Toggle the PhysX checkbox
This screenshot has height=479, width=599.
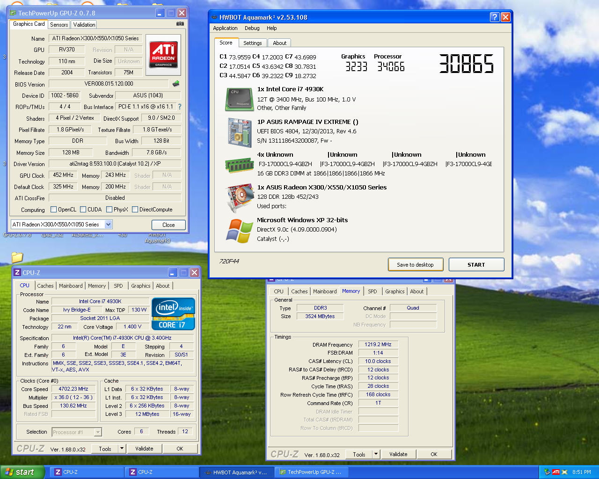point(109,210)
